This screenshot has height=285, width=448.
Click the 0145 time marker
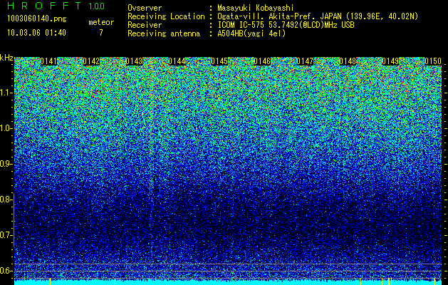click(219, 61)
